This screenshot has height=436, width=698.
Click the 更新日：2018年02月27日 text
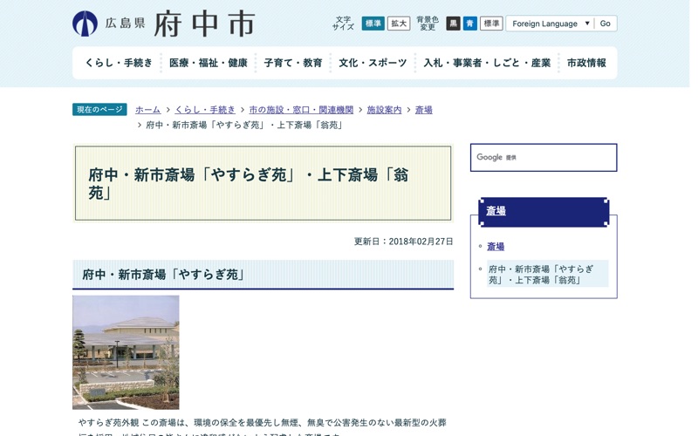[403, 242]
